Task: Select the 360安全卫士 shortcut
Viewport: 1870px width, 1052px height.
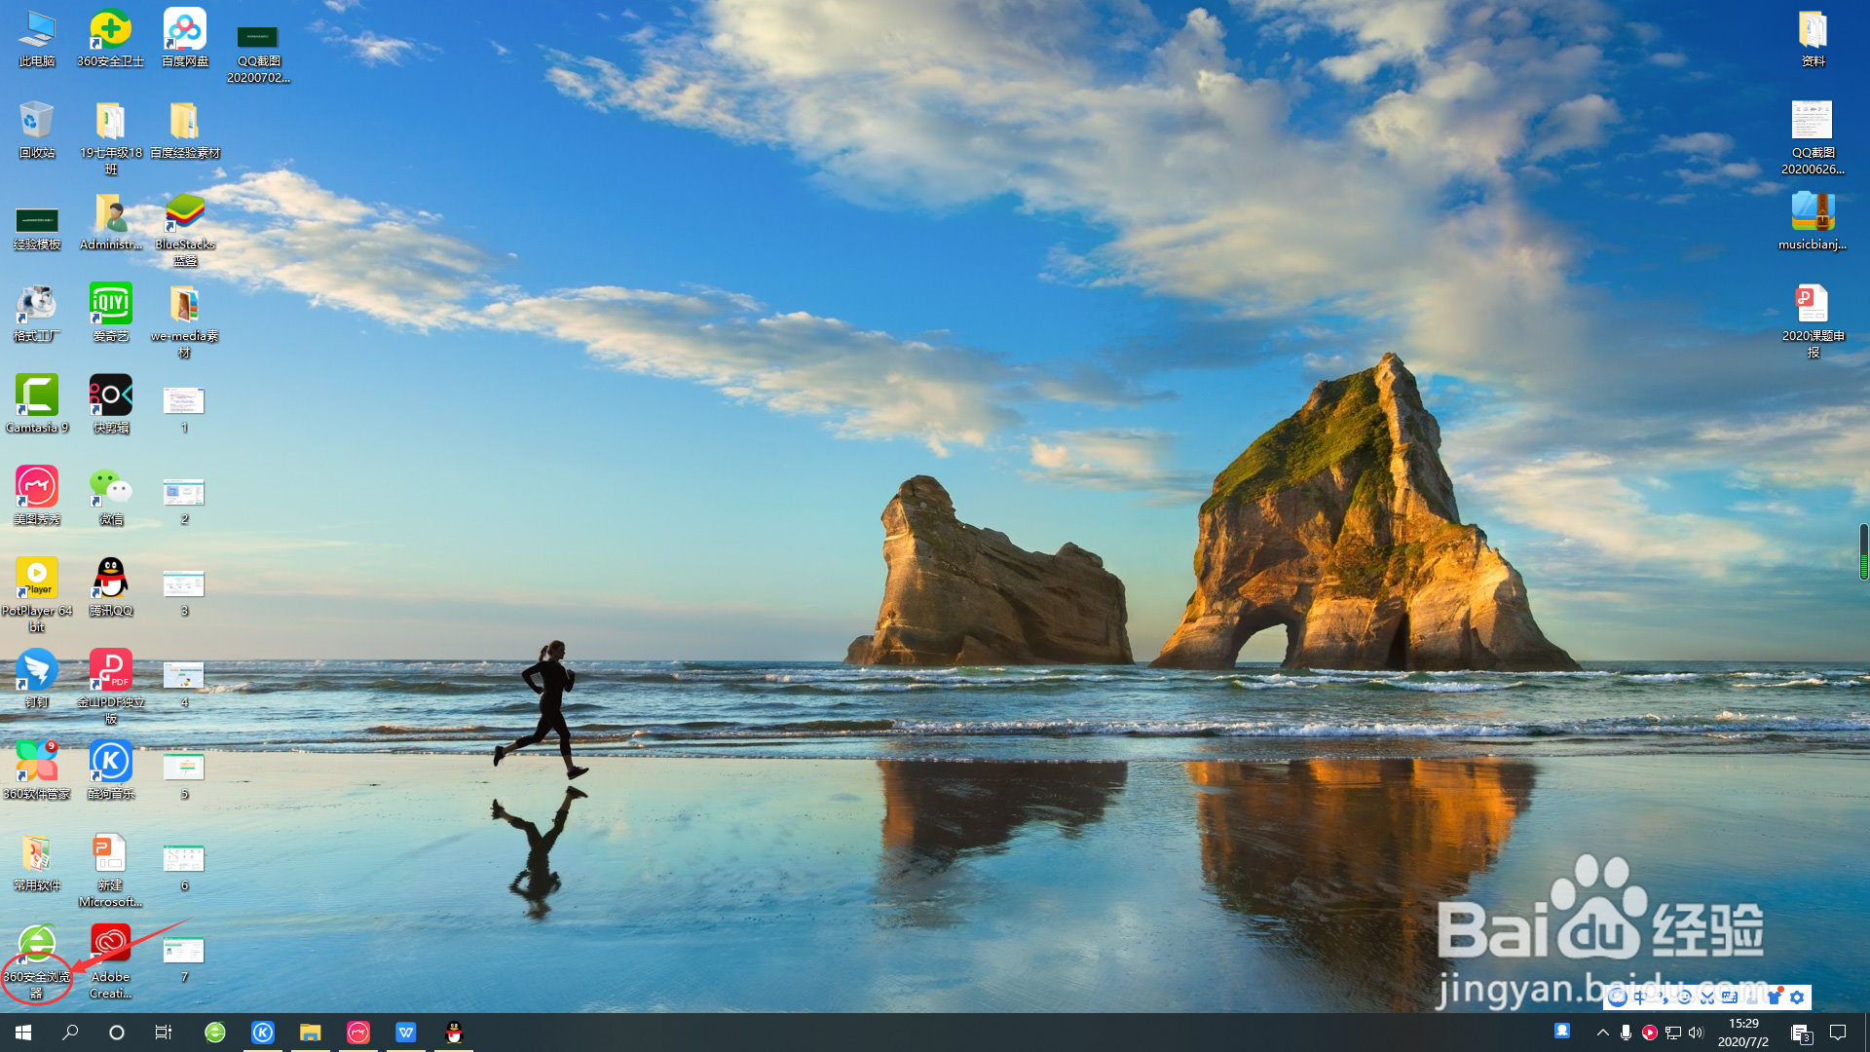Action: point(110,40)
